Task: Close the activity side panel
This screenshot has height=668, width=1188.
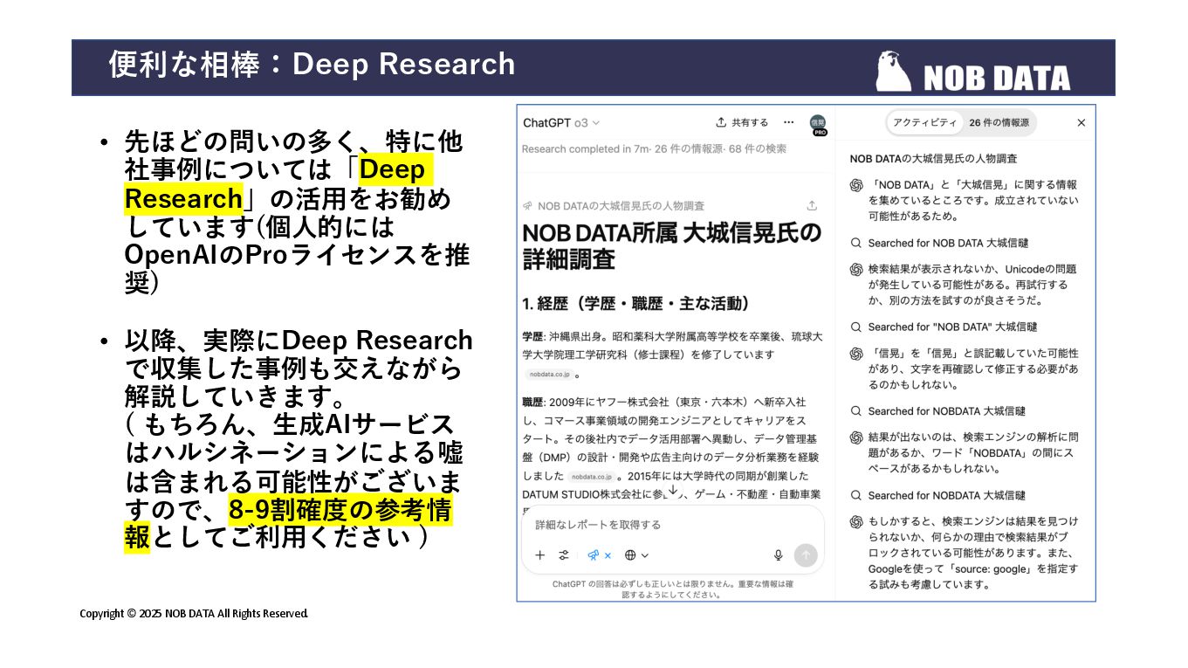Action: click(x=1082, y=123)
